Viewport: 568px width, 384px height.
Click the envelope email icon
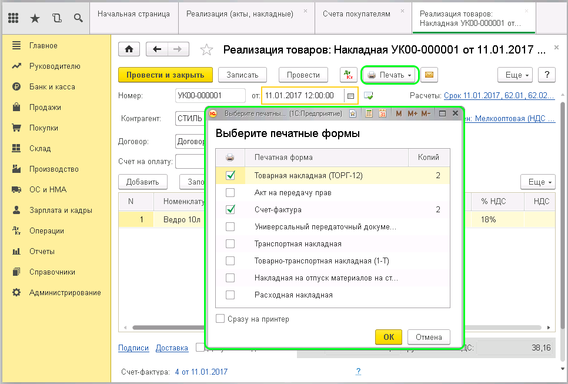(x=429, y=75)
